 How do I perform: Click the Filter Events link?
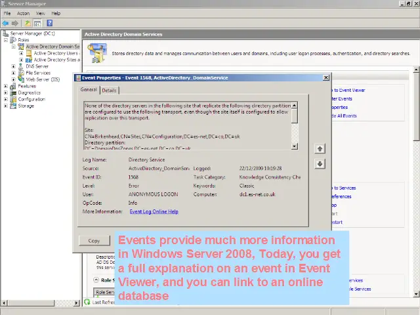pyautogui.click(x=342, y=99)
